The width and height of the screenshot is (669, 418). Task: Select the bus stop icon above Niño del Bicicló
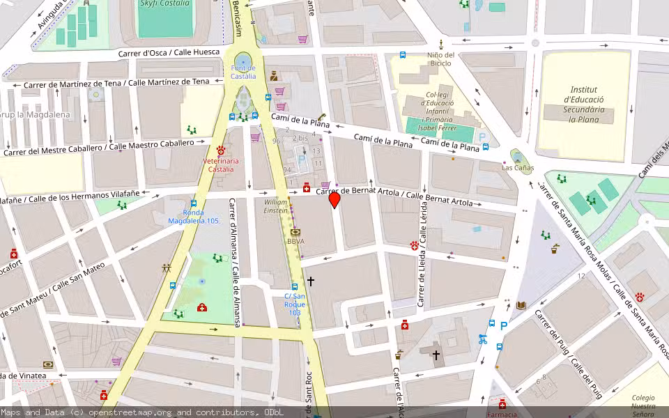coord(402,55)
